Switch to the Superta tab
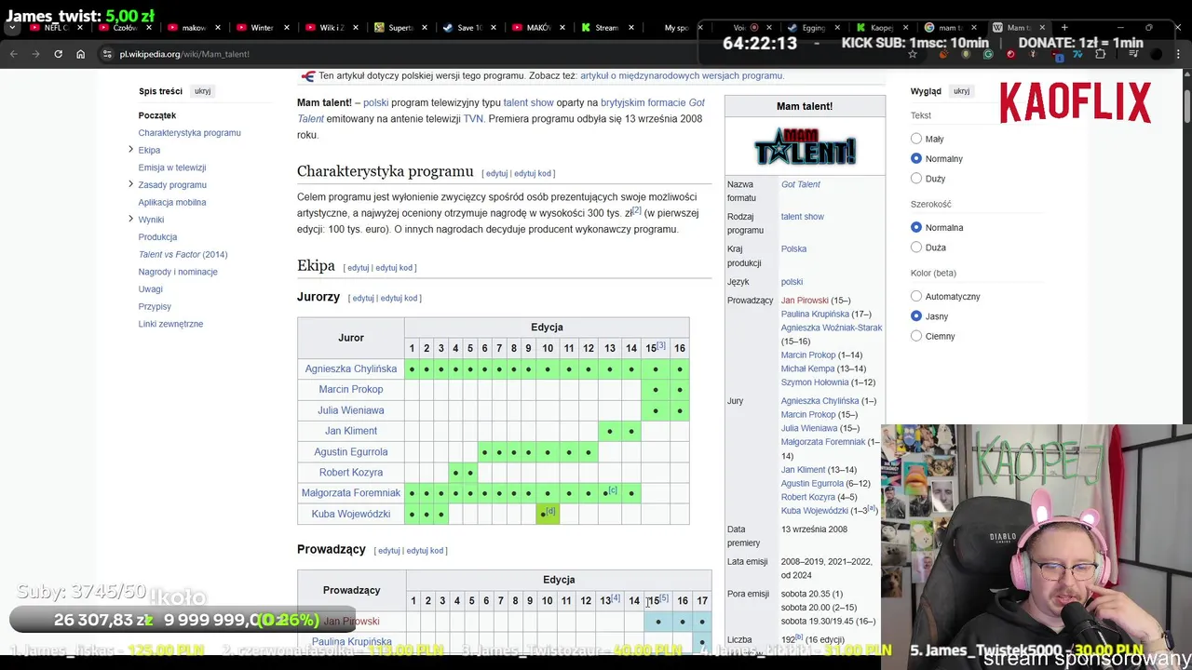The height and width of the screenshot is (670, 1192). pyautogui.click(x=400, y=28)
